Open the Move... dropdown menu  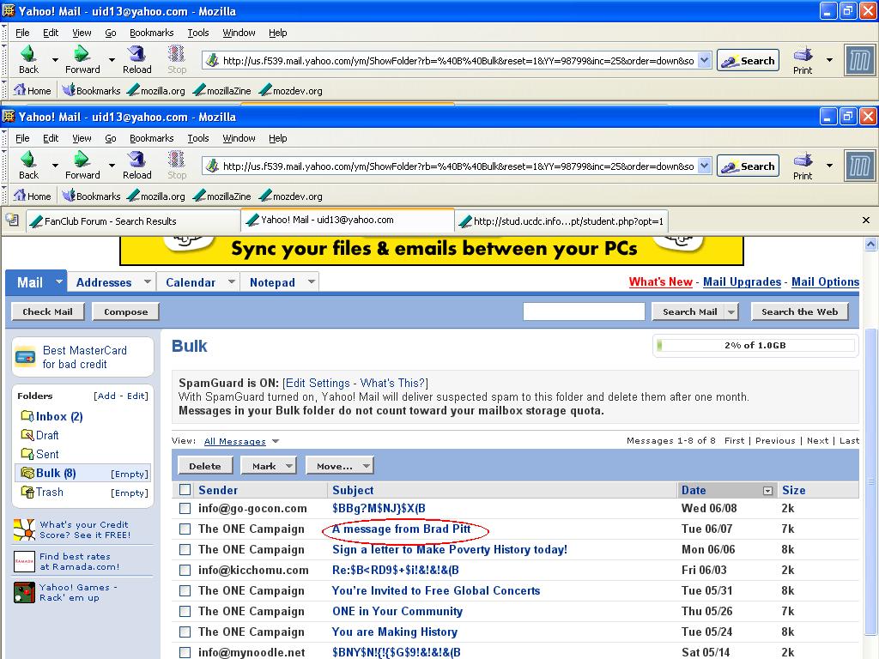339,466
